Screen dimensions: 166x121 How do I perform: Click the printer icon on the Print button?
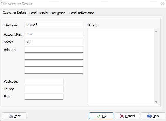pos(11,116)
